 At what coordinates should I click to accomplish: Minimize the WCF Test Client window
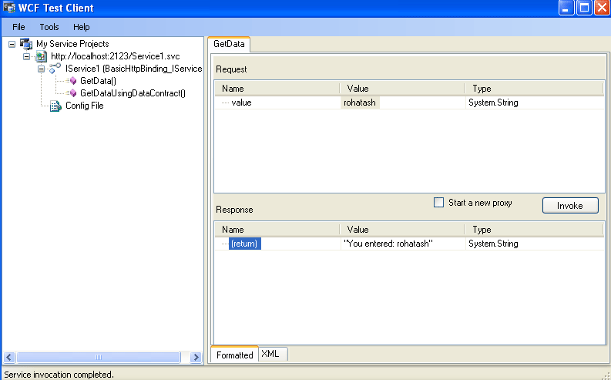coord(566,8)
